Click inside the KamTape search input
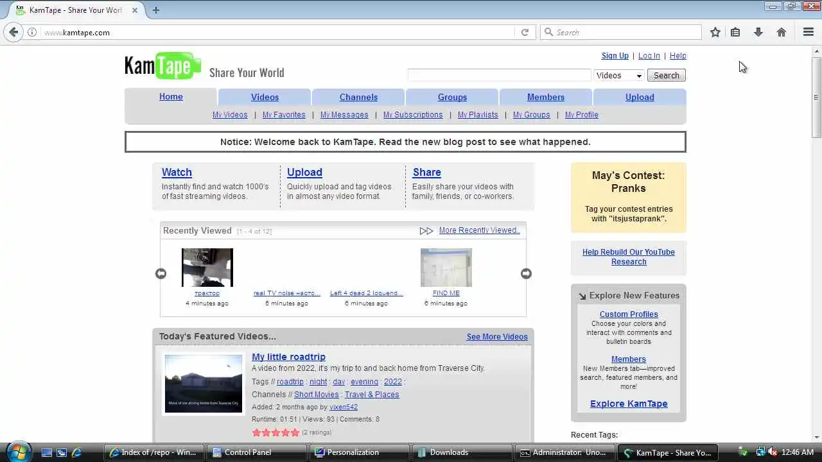This screenshot has height=462, width=822. click(499, 75)
